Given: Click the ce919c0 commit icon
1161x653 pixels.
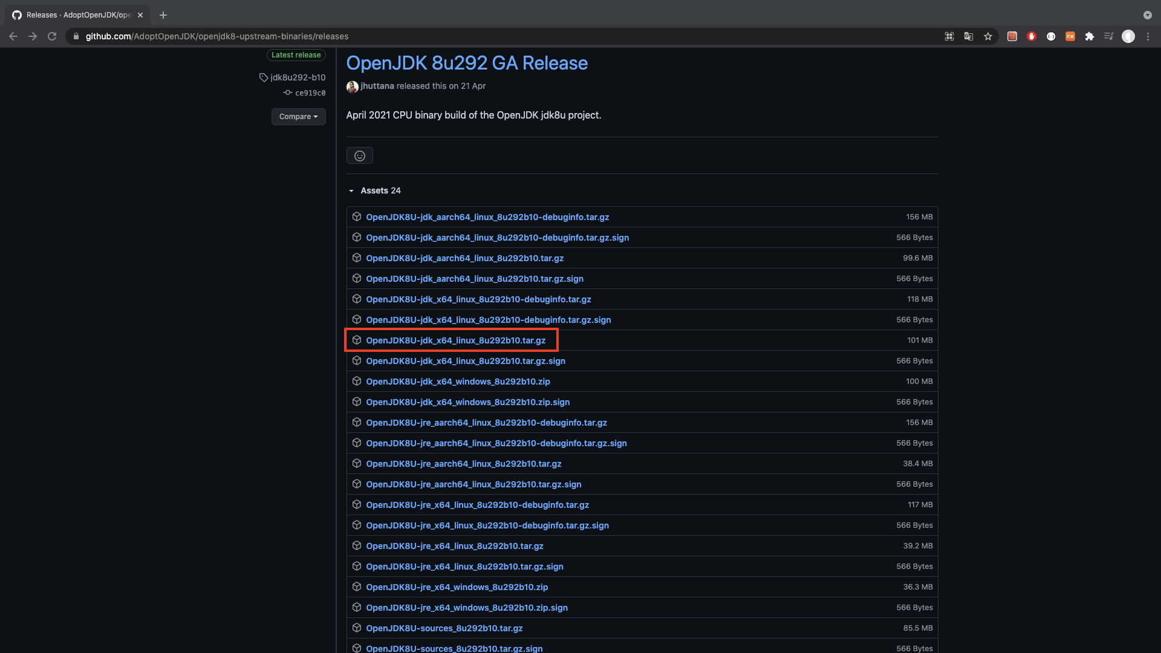Looking at the screenshot, I should tap(288, 93).
